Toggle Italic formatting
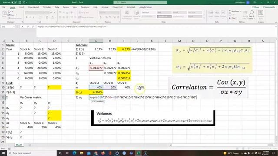Image resolution: width=278 pixels, height=156 pixels. (30, 17)
